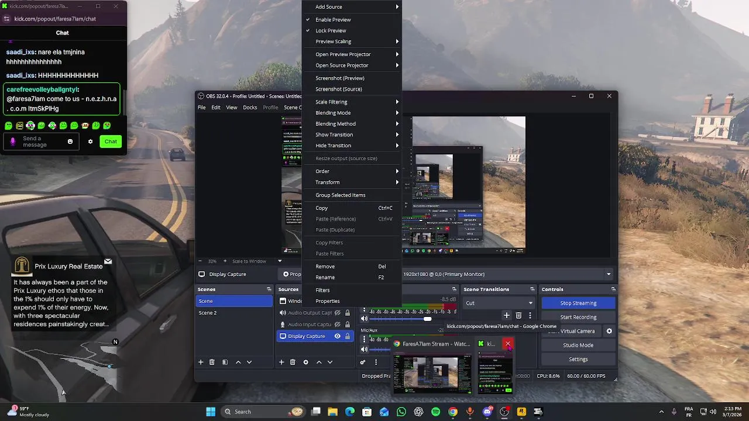Move scene up using Scenes up arrow
The width and height of the screenshot is (749, 421).
pyautogui.click(x=238, y=362)
